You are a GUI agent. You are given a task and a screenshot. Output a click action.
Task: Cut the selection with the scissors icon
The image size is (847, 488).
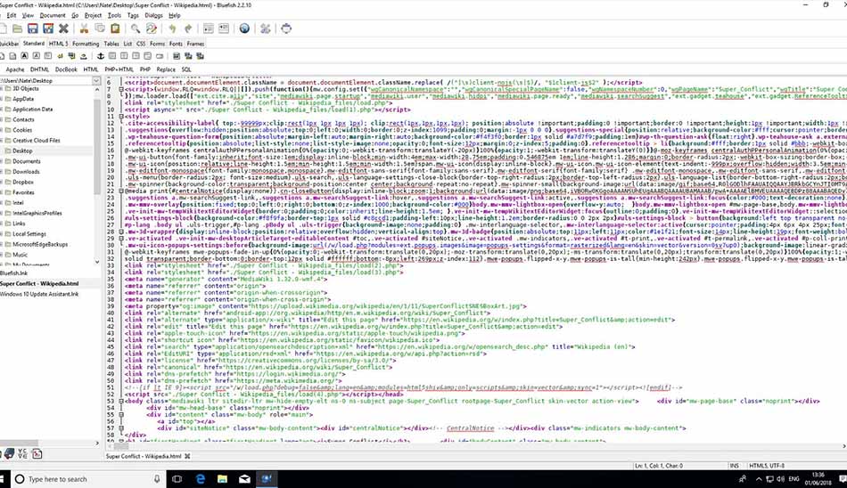(x=85, y=28)
